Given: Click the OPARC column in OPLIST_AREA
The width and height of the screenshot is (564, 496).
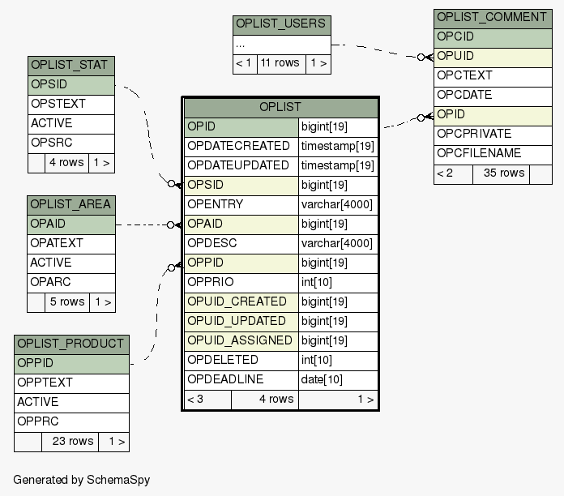Looking at the screenshot, I should click(x=70, y=282).
